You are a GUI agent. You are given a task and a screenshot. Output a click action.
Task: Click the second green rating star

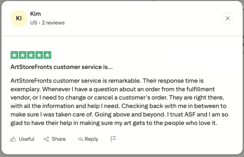(23, 55)
